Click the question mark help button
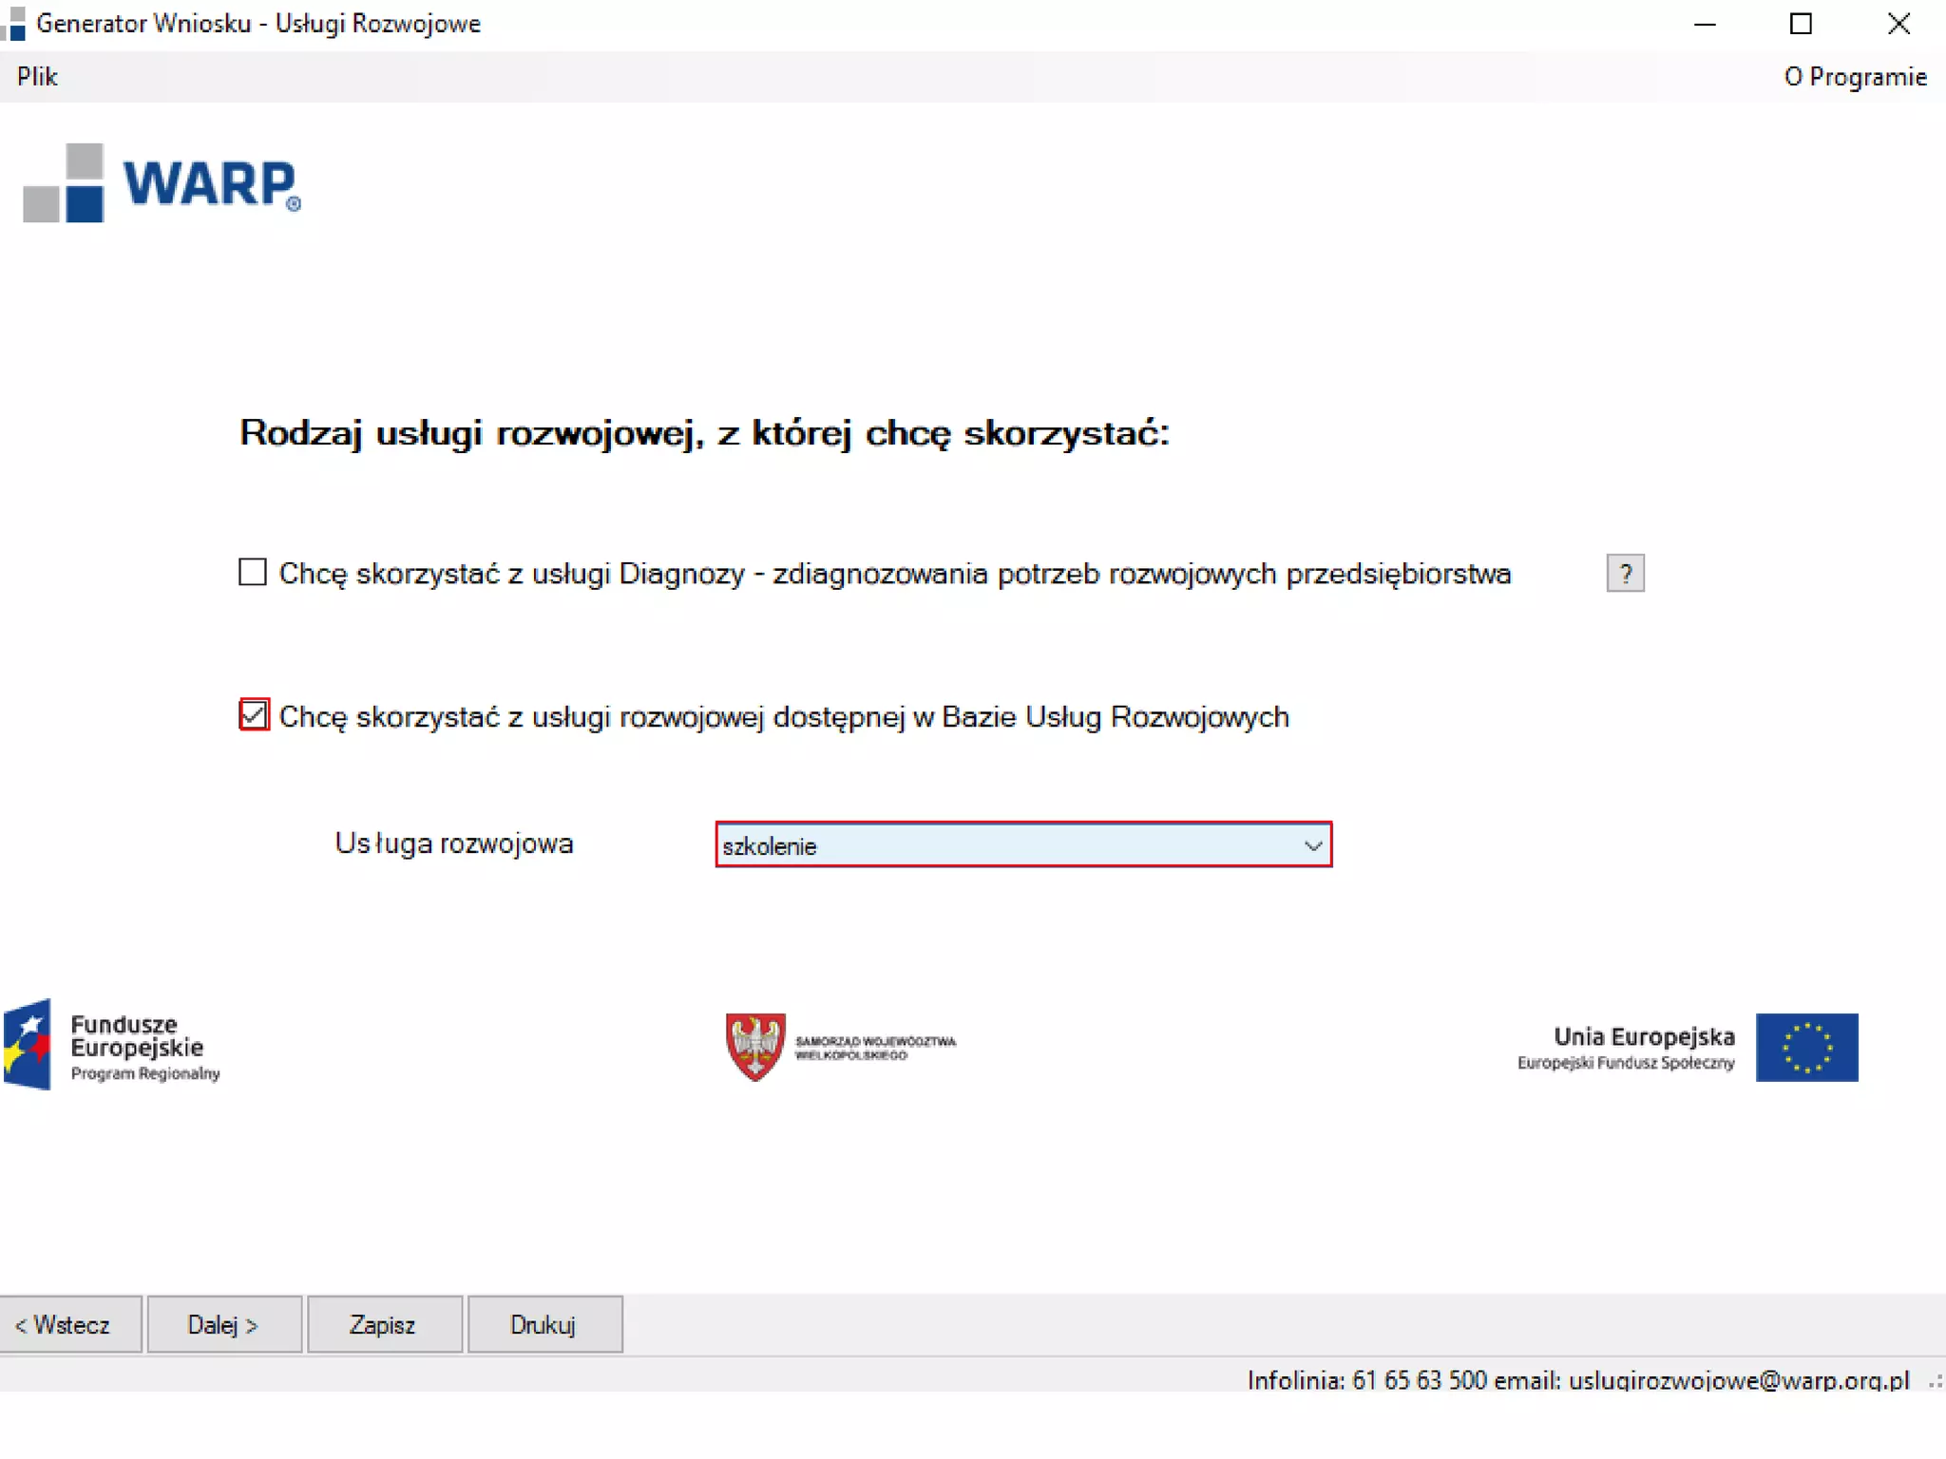This screenshot has height=1459, width=1946. (1625, 574)
